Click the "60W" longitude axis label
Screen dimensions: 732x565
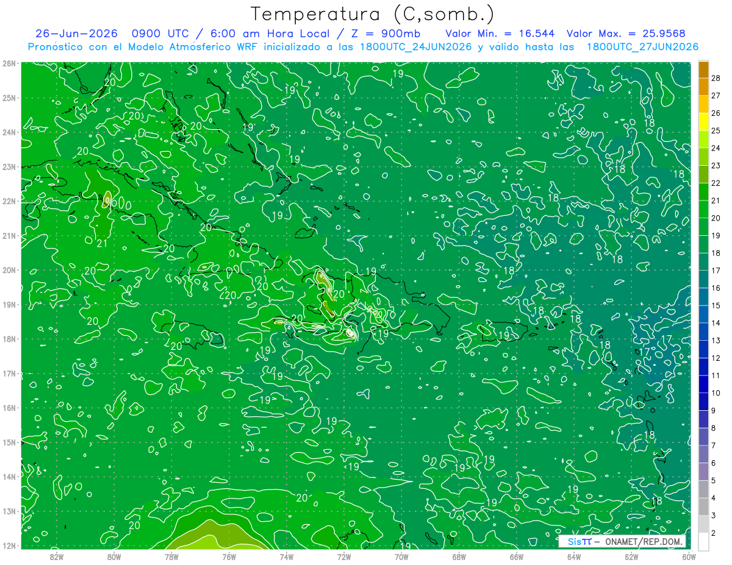[x=689, y=556]
